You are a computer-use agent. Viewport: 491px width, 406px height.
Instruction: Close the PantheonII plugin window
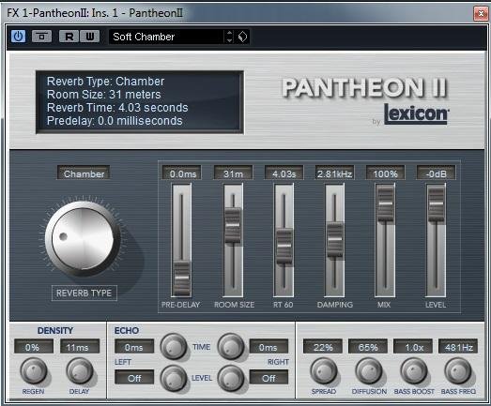(x=481, y=13)
